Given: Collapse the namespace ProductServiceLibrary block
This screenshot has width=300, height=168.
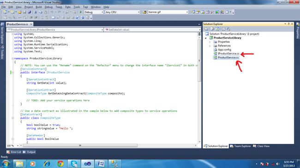Looking at the screenshot, I should pyautogui.click(x=12, y=58).
